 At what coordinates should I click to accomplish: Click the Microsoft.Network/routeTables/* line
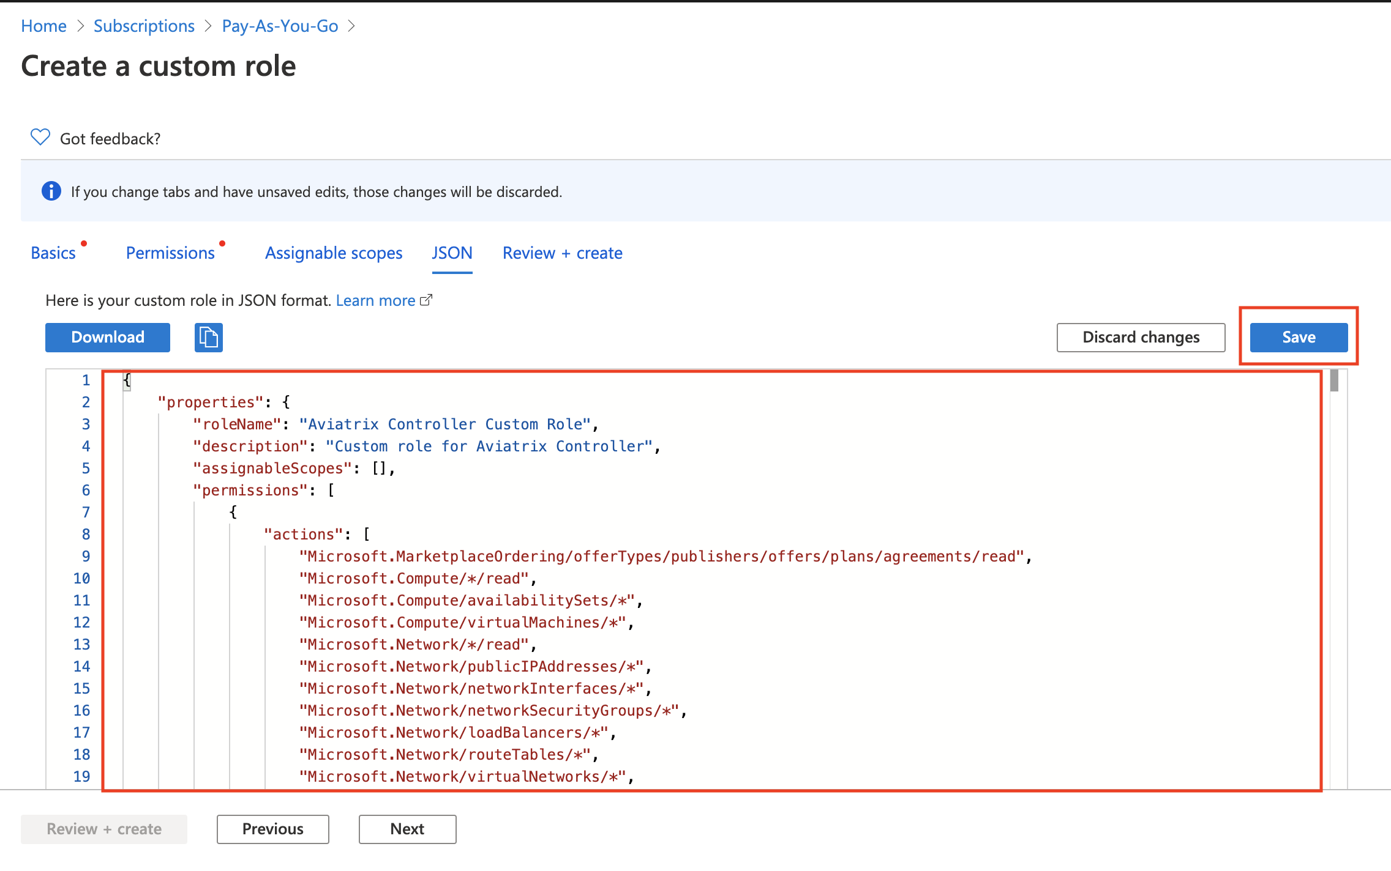click(449, 754)
